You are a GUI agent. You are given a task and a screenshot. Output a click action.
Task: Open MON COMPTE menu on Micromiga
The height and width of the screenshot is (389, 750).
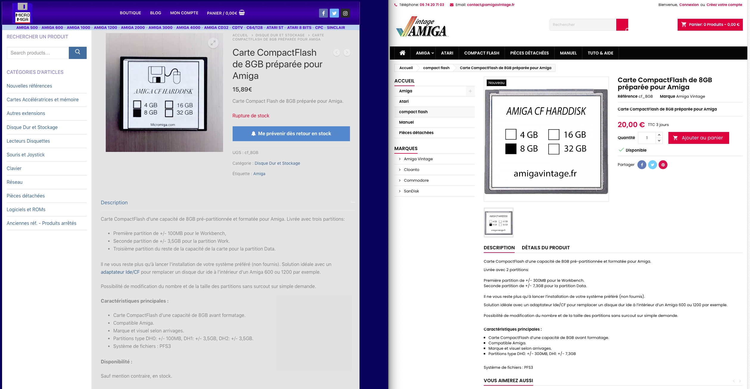pyautogui.click(x=184, y=13)
